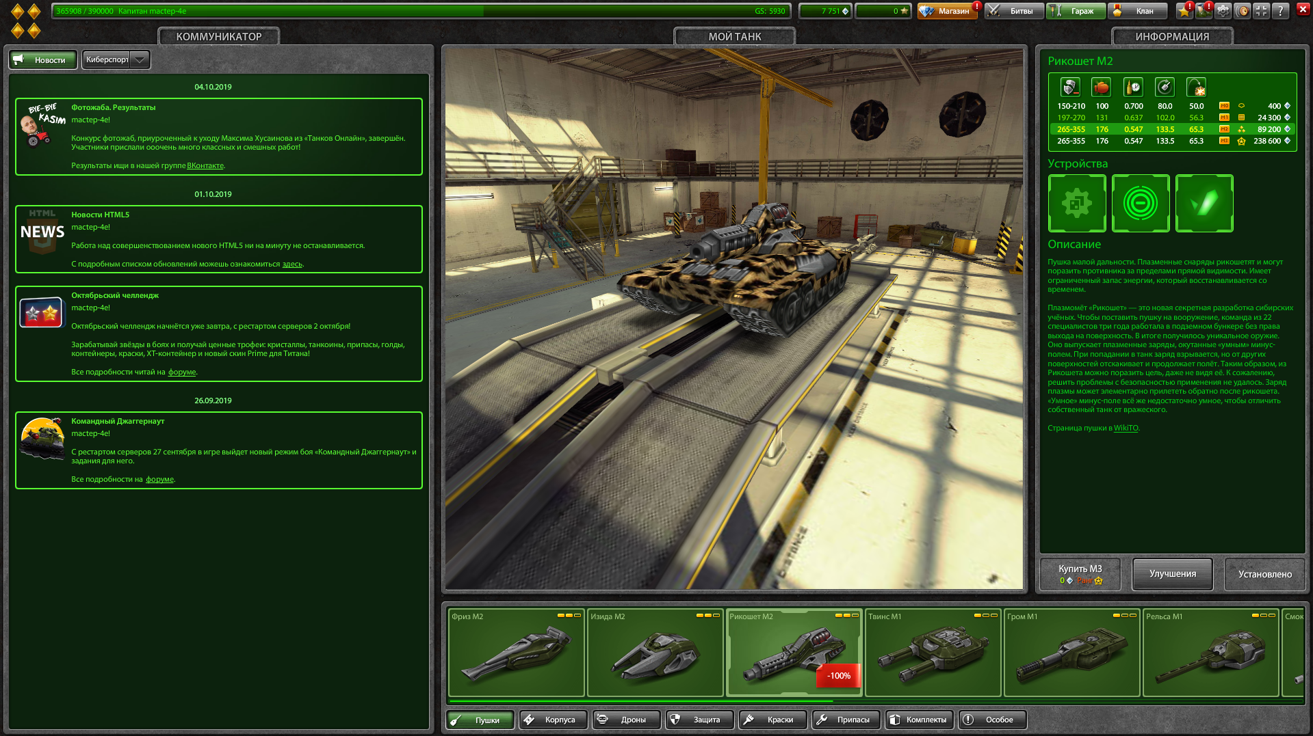Image resolution: width=1313 pixels, height=736 pixels.
Task: Open the gold star challenges icon
Action: (1184, 11)
